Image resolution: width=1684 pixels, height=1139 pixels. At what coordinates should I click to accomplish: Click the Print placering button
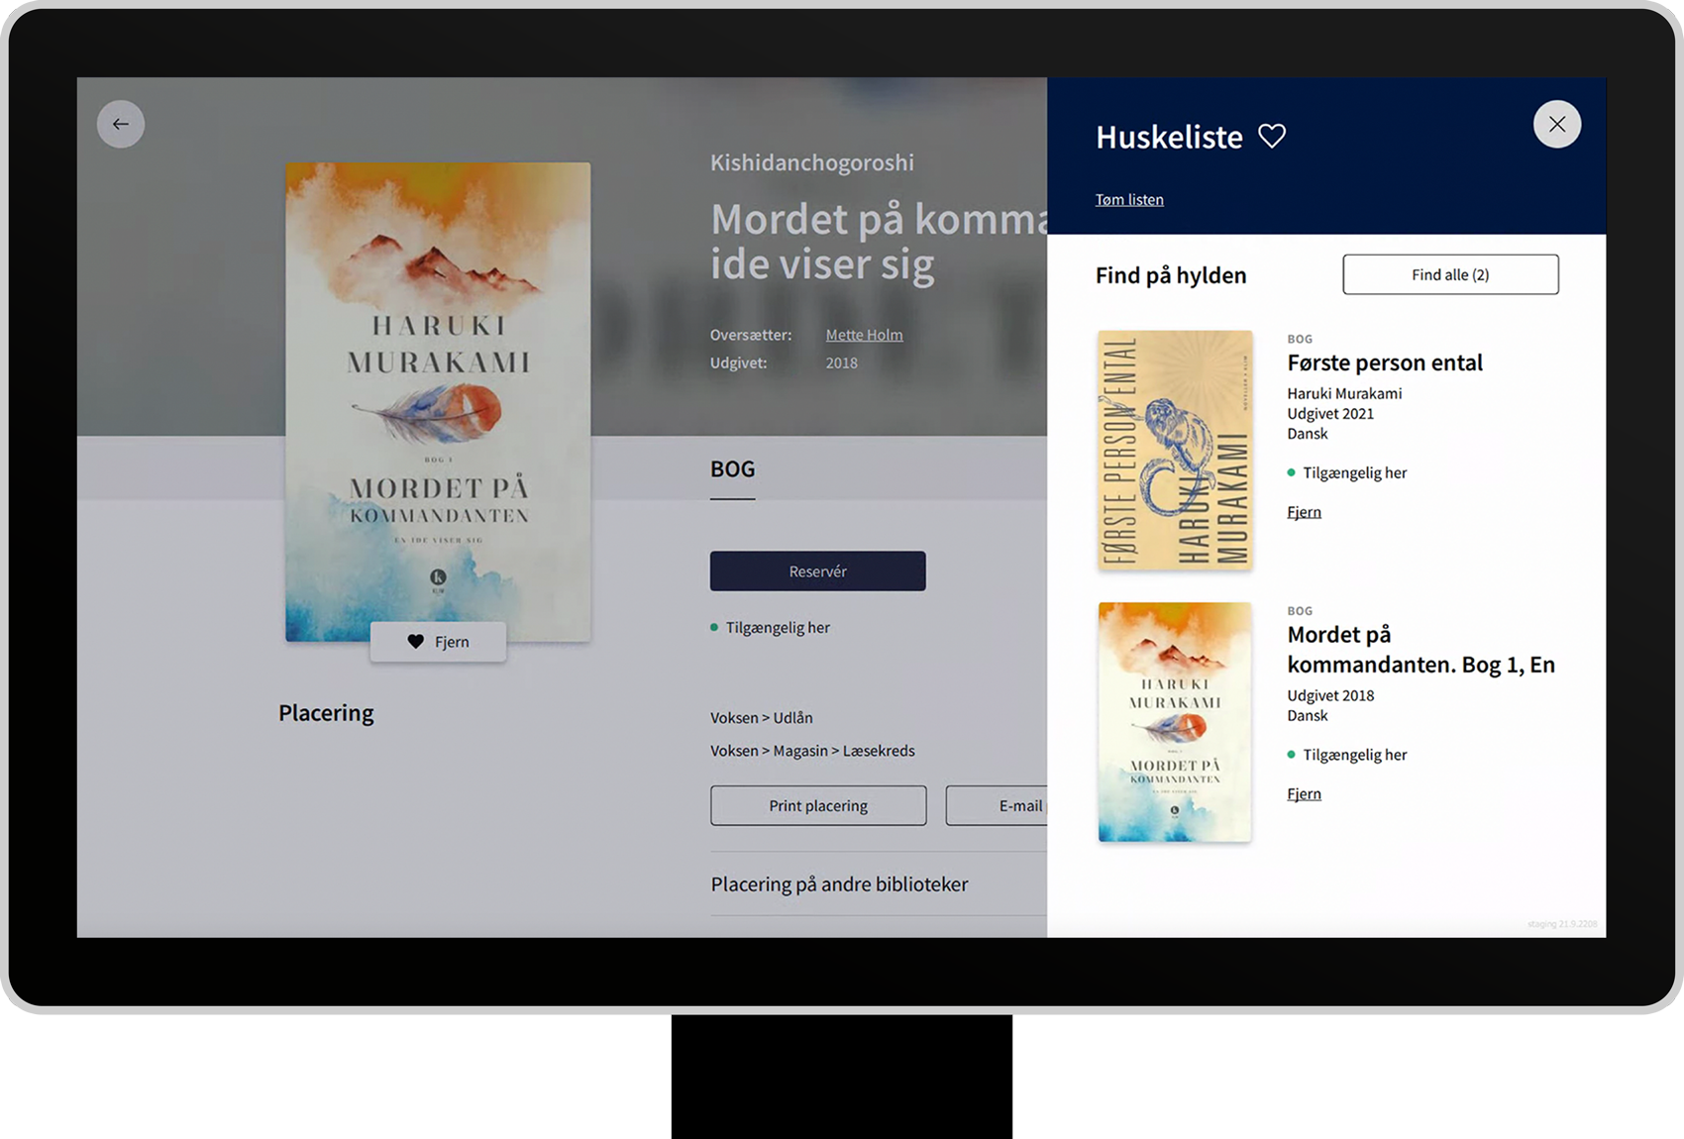click(x=818, y=805)
